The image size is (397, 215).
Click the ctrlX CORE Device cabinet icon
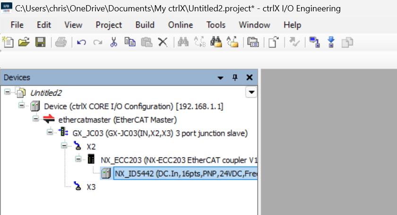[35, 106]
